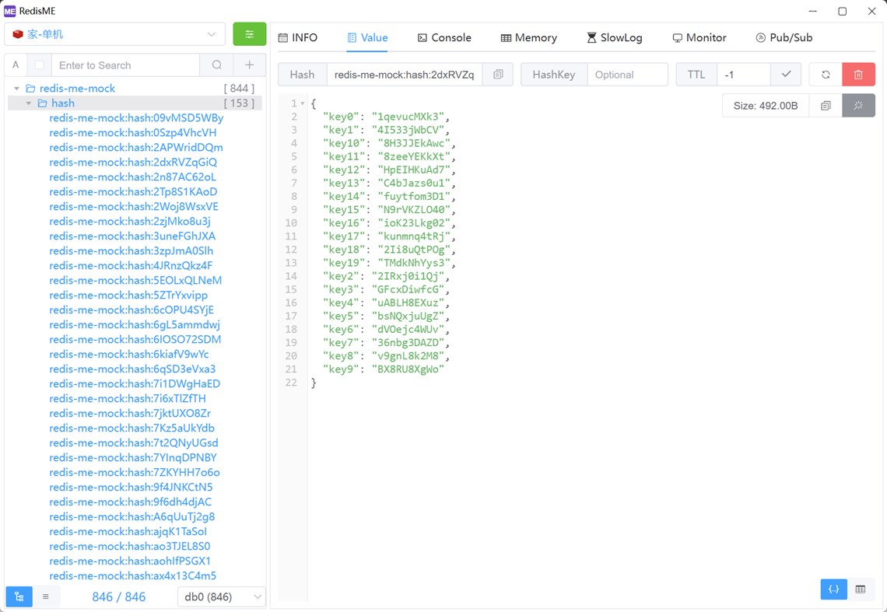Open the db0 (846) database selector

pyautogui.click(x=221, y=596)
